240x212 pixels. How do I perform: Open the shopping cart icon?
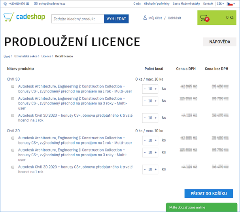[x=204, y=18]
